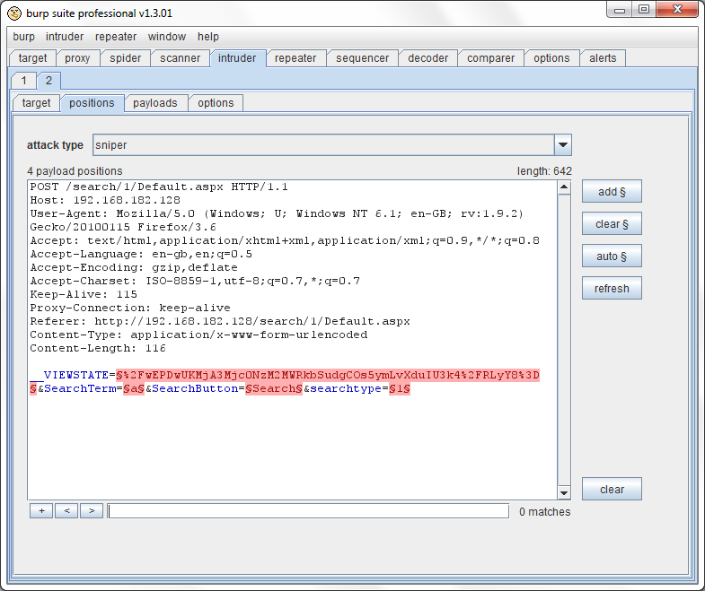Viewport: 705px width, 591px height.
Task: Click the add § button
Action: click(612, 191)
